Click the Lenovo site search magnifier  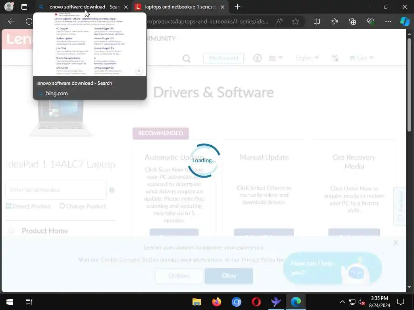(x=186, y=58)
